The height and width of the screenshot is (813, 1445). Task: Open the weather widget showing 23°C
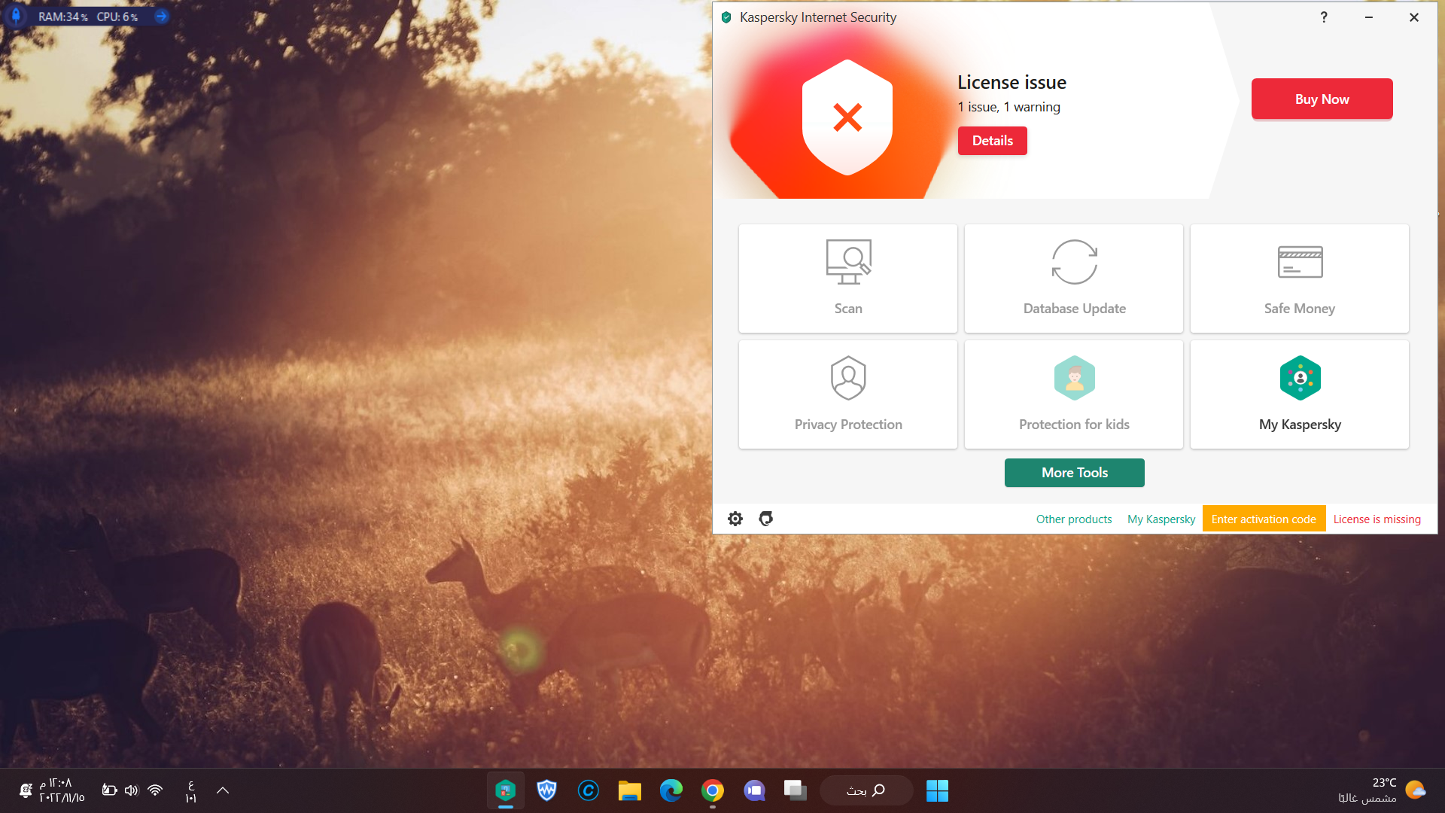[x=1381, y=790]
